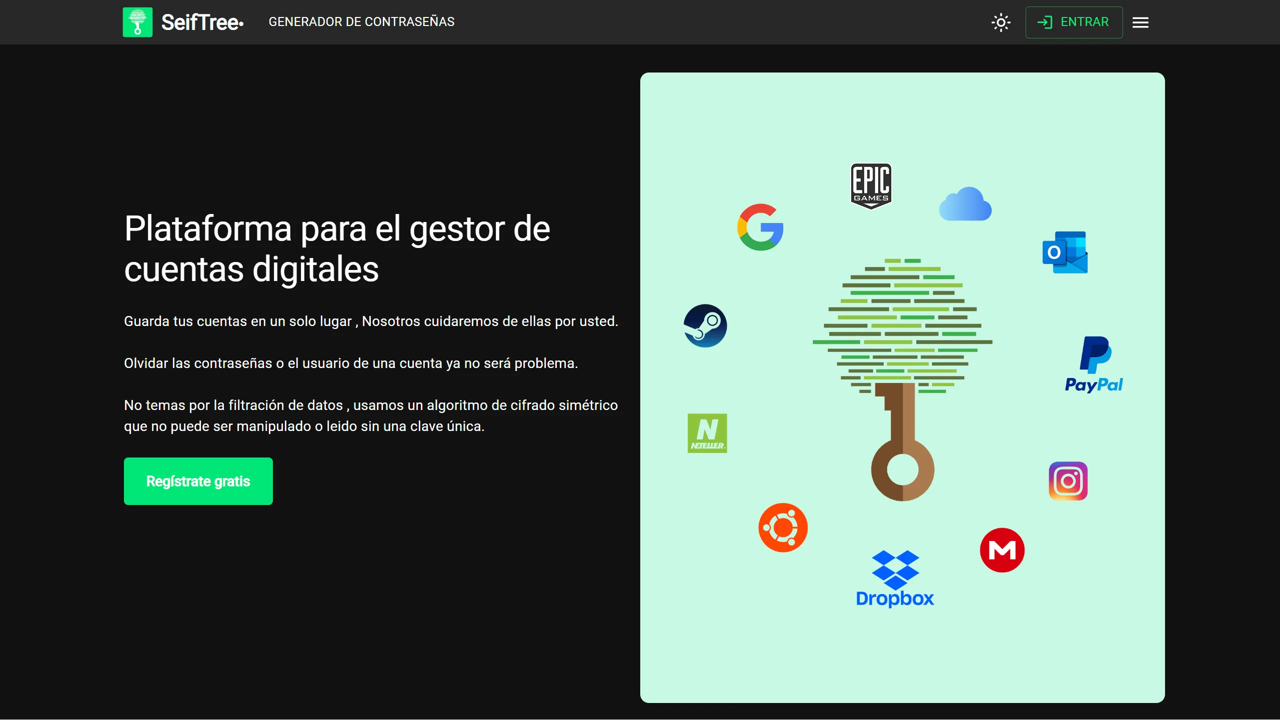Click the SeifTree green tree logo icon
This screenshot has height=720, width=1280.
coord(137,22)
